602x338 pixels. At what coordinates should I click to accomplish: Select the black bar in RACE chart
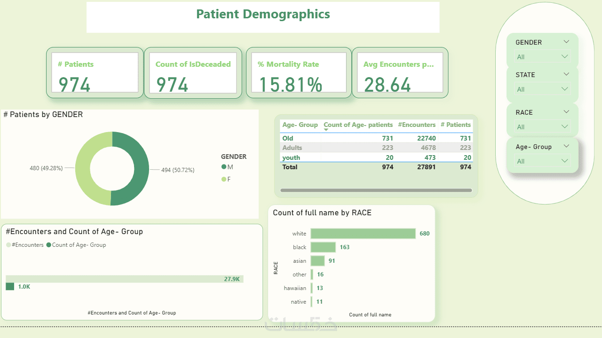pyautogui.click(x=323, y=247)
